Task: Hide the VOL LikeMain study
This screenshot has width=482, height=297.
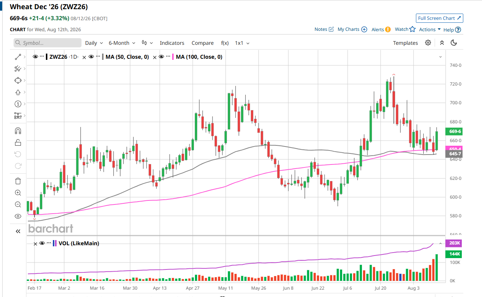Action: pyautogui.click(x=42, y=243)
